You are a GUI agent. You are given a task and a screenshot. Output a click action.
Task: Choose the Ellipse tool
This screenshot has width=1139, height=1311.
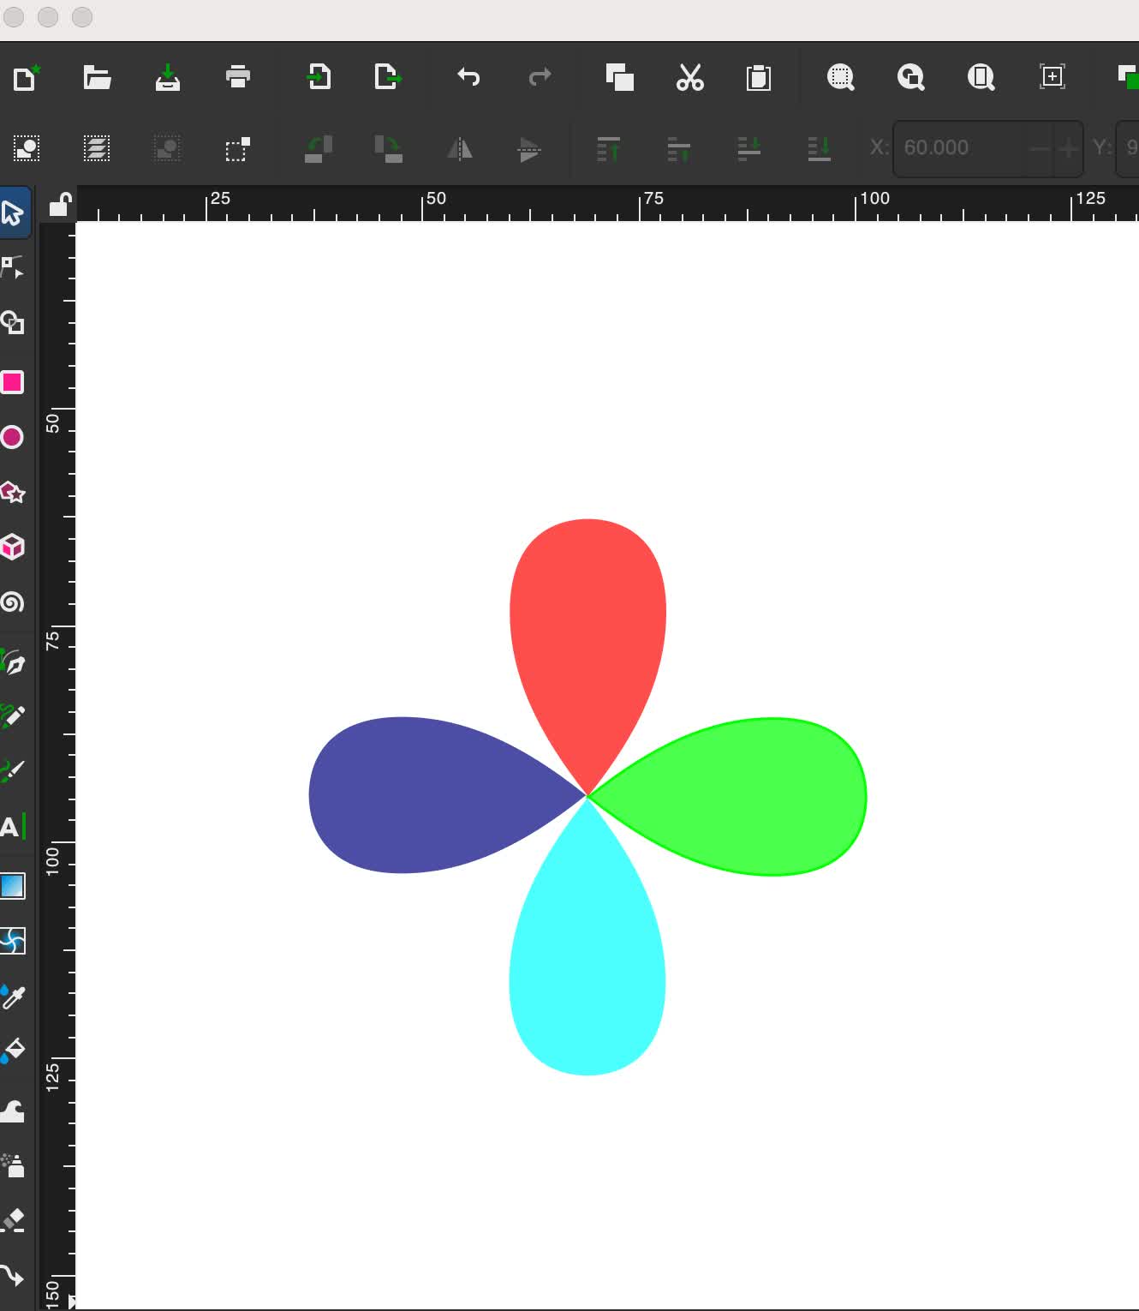tap(12, 437)
